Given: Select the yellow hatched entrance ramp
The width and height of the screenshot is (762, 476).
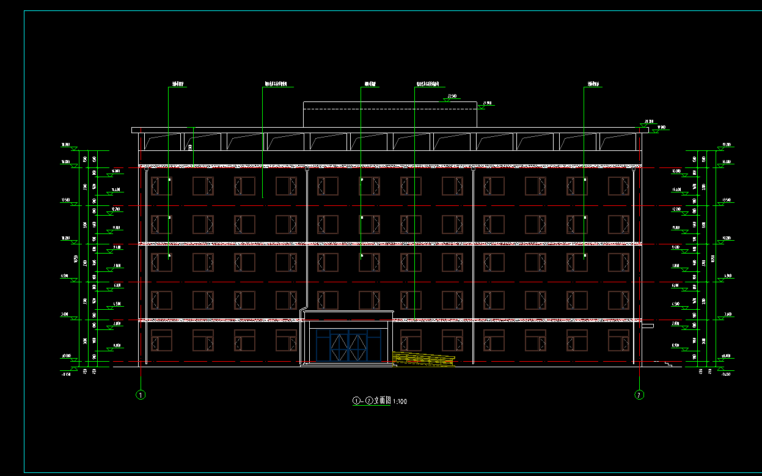Looking at the screenshot, I should click(x=423, y=361).
